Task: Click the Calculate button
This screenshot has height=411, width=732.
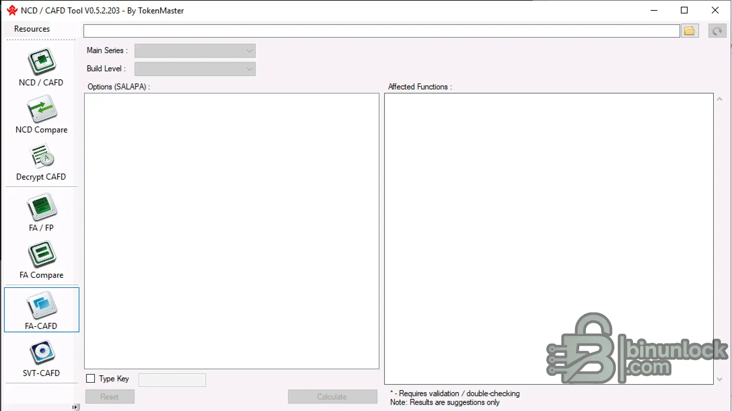Action: click(x=332, y=397)
